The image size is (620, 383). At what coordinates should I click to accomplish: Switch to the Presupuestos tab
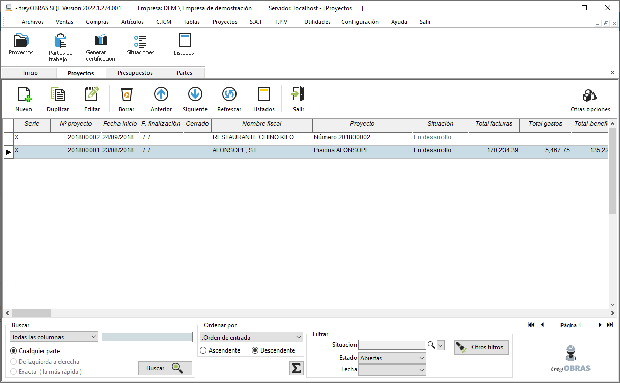(x=135, y=73)
